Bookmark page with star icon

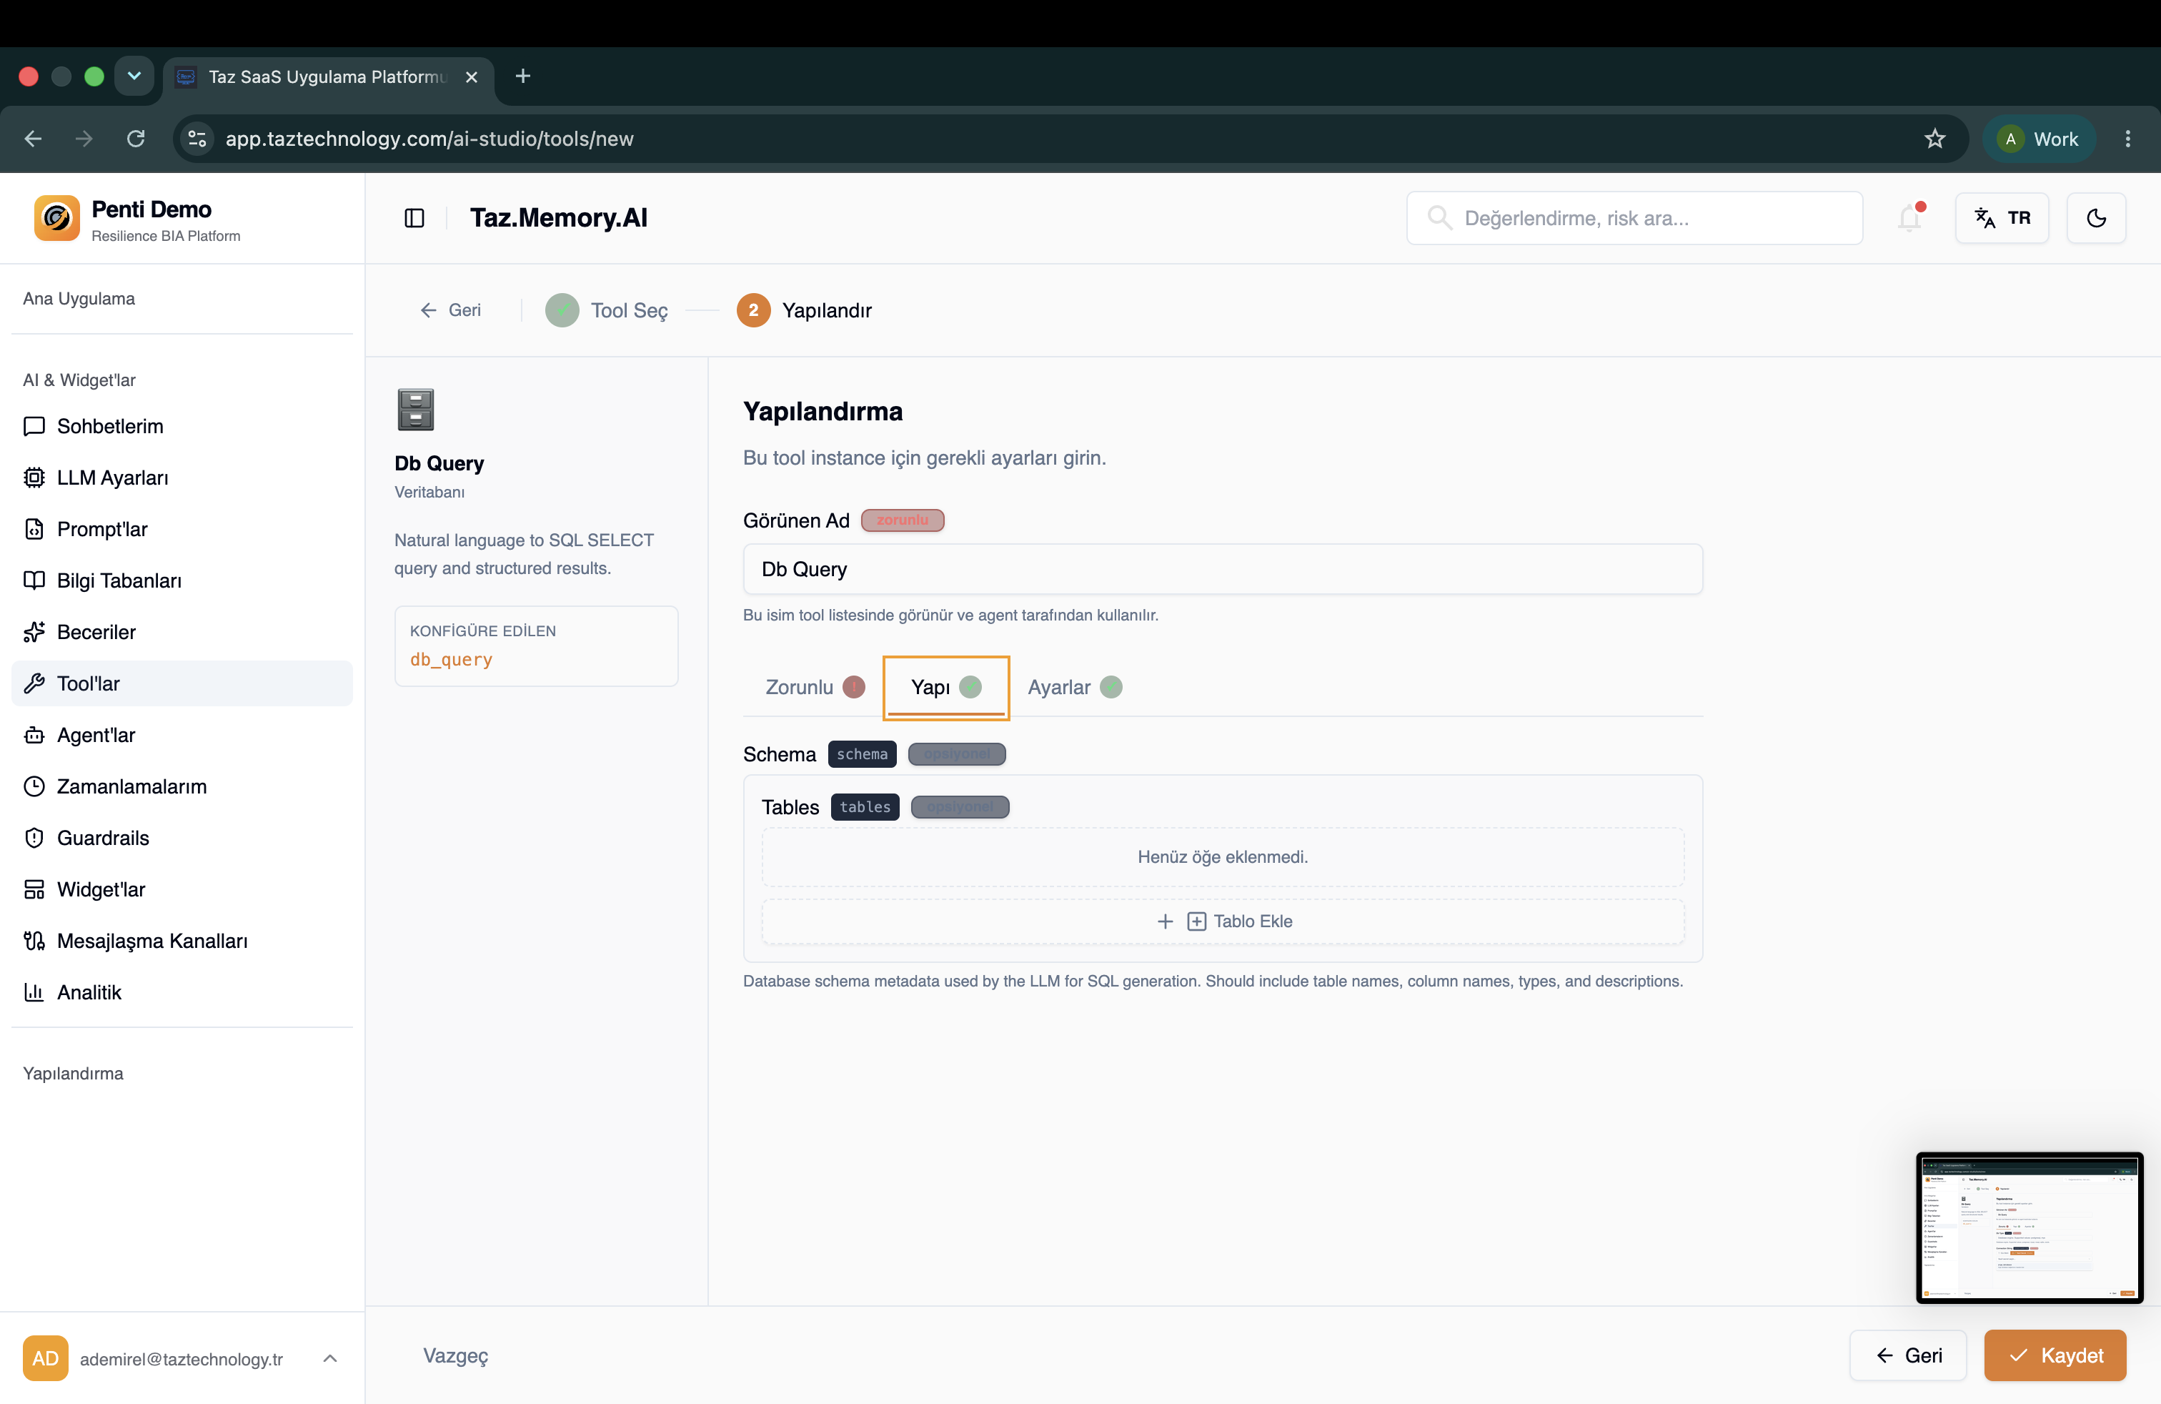pyautogui.click(x=1935, y=139)
